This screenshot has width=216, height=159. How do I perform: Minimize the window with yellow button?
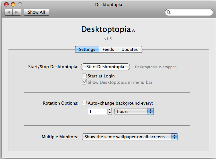pos(13,4)
